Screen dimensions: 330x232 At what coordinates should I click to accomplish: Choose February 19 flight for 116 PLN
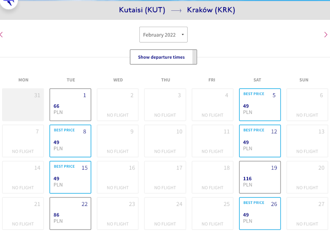260,177
